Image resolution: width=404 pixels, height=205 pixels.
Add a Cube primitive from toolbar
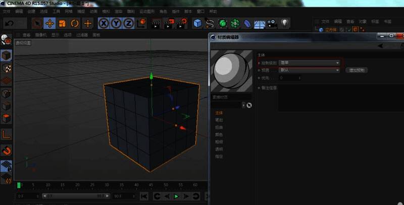[197, 23]
